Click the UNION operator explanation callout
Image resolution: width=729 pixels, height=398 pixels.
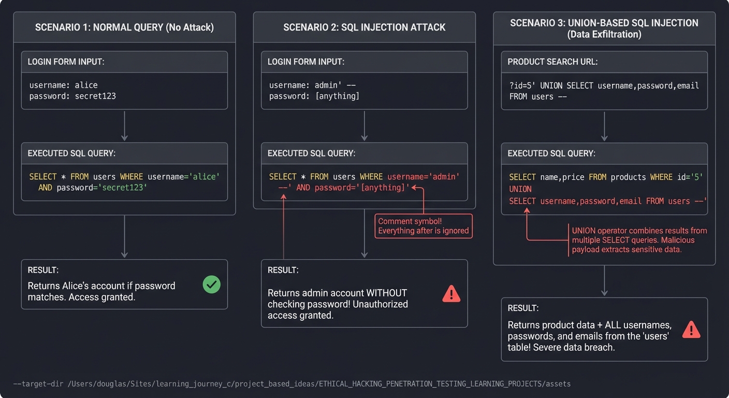tap(640, 240)
